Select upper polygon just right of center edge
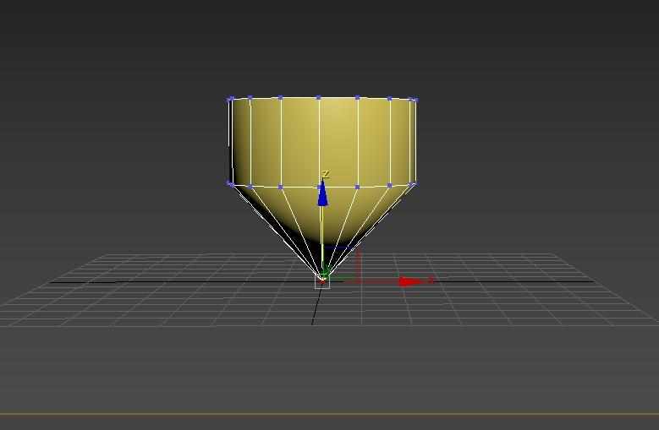659x430 pixels. tap(338, 141)
